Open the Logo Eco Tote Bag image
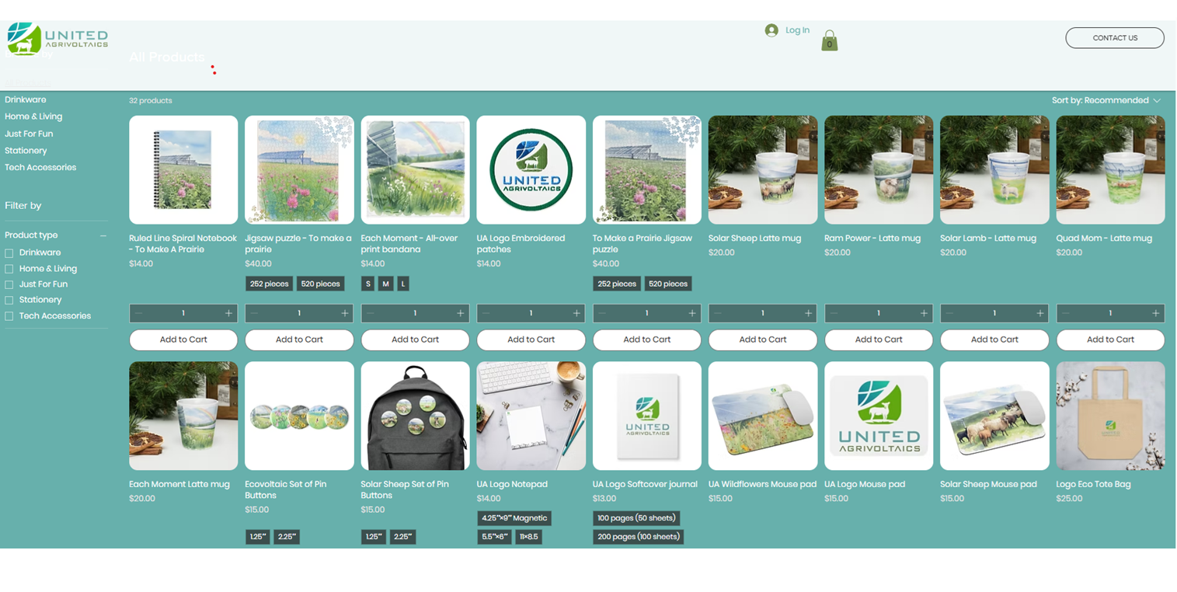The image size is (1177, 592). tap(1111, 416)
